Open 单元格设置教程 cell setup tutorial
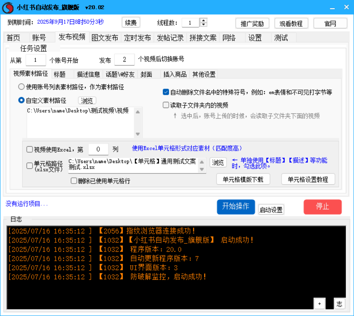This screenshot has height=316, width=354. (x=308, y=179)
